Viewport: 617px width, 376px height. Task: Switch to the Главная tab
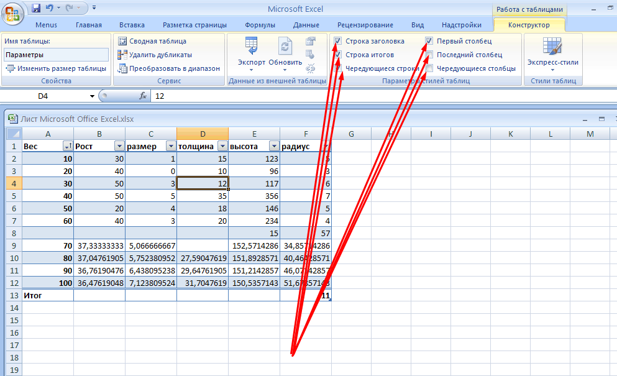click(89, 25)
